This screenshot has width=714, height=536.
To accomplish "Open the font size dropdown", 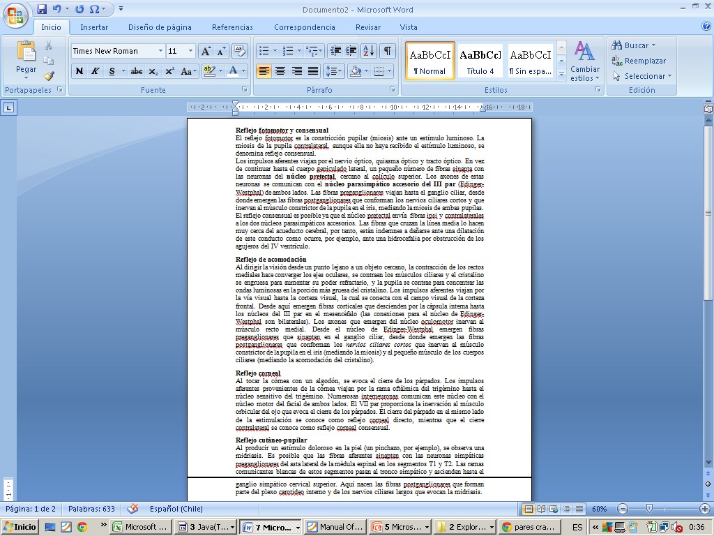I will click(191, 51).
